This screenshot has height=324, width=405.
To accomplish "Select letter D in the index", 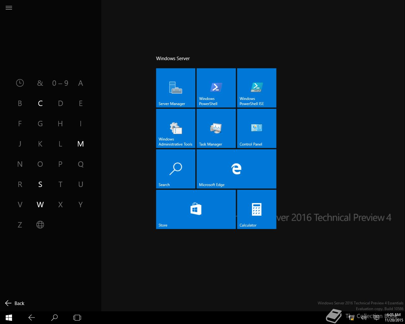I will click(x=60, y=103).
